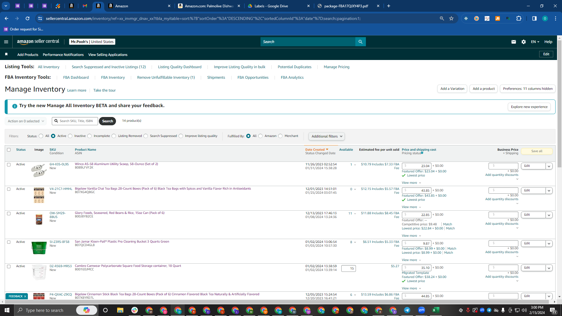Open Preferences: 11 columns hidden
The image size is (562, 316).
click(528, 89)
